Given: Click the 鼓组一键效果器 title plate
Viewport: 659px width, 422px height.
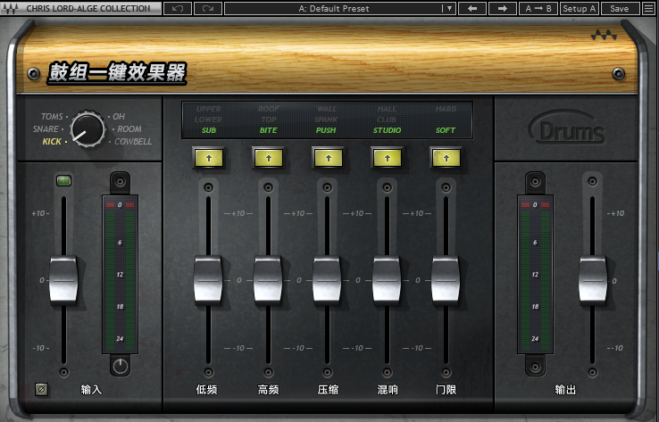Looking at the screenshot, I should (x=117, y=73).
